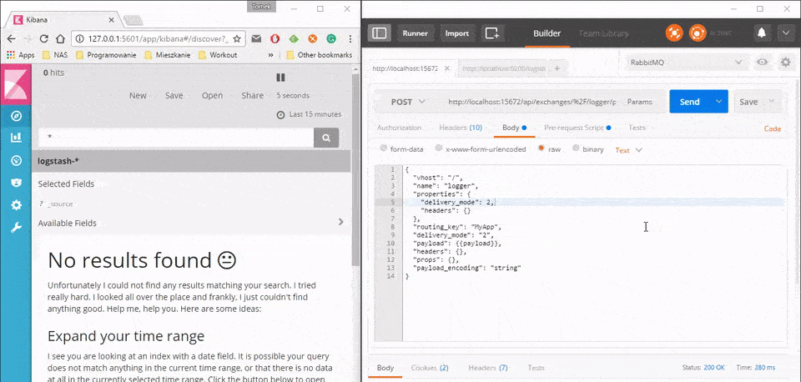Open the POST method dropdown
Viewport: 801px width, 382px height.
pyautogui.click(x=408, y=102)
